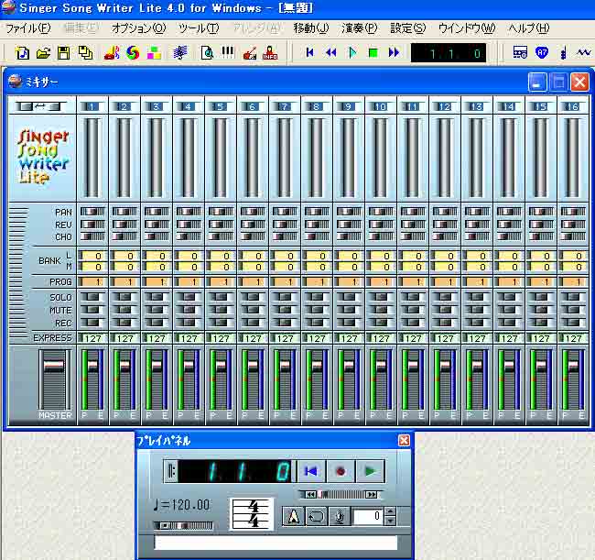Click the red guitar toolbar icon
This screenshot has width=595, height=560.
tap(250, 53)
